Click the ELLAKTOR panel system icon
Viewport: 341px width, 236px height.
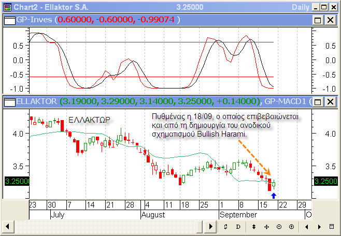click(x=8, y=101)
